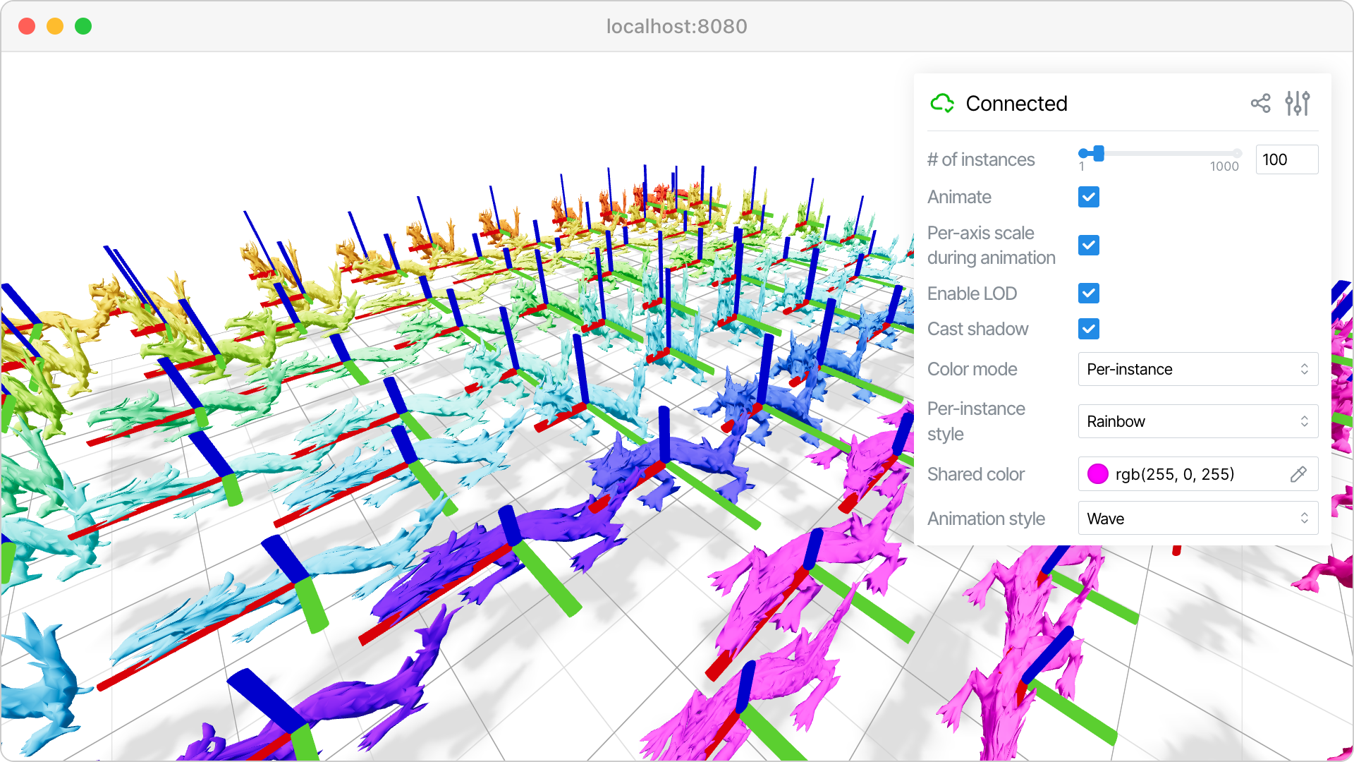The image size is (1354, 762).
Task: Click the green cloud connection status icon
Action: pyautogui.click(x=942, y=104)
